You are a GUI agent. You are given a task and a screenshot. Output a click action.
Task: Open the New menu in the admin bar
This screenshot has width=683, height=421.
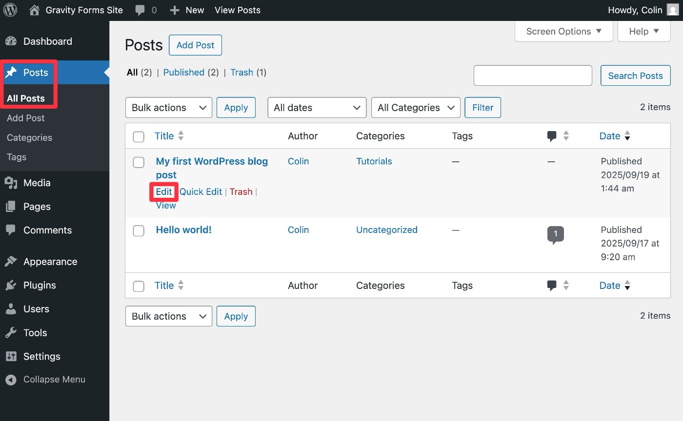pyautogui.click(x=187, y=10)
